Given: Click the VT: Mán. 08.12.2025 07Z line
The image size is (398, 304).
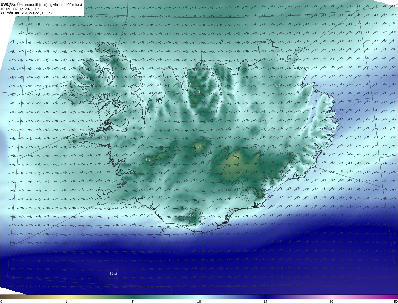Looking at the screenshot, I should pyautogui.click(x=26, y=13).
